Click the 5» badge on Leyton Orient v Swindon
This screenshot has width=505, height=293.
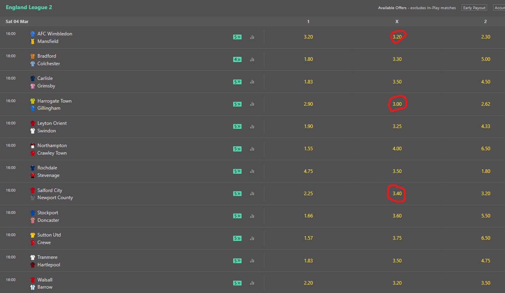[x=238, y=126]
